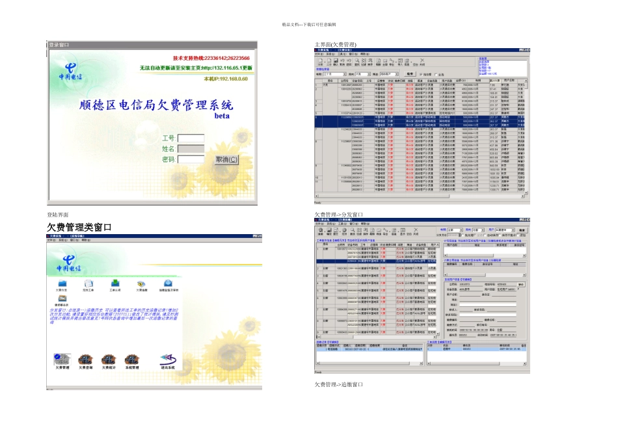Click main window table vertical scrollbar
Image resolution: width=618 pixels, height=437 pixels.
[x=526, y=137]
